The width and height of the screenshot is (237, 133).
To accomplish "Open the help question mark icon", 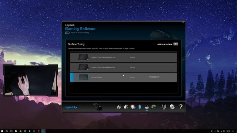I will [181, 107].
